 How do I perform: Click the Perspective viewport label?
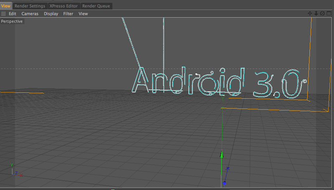(12, 21)
